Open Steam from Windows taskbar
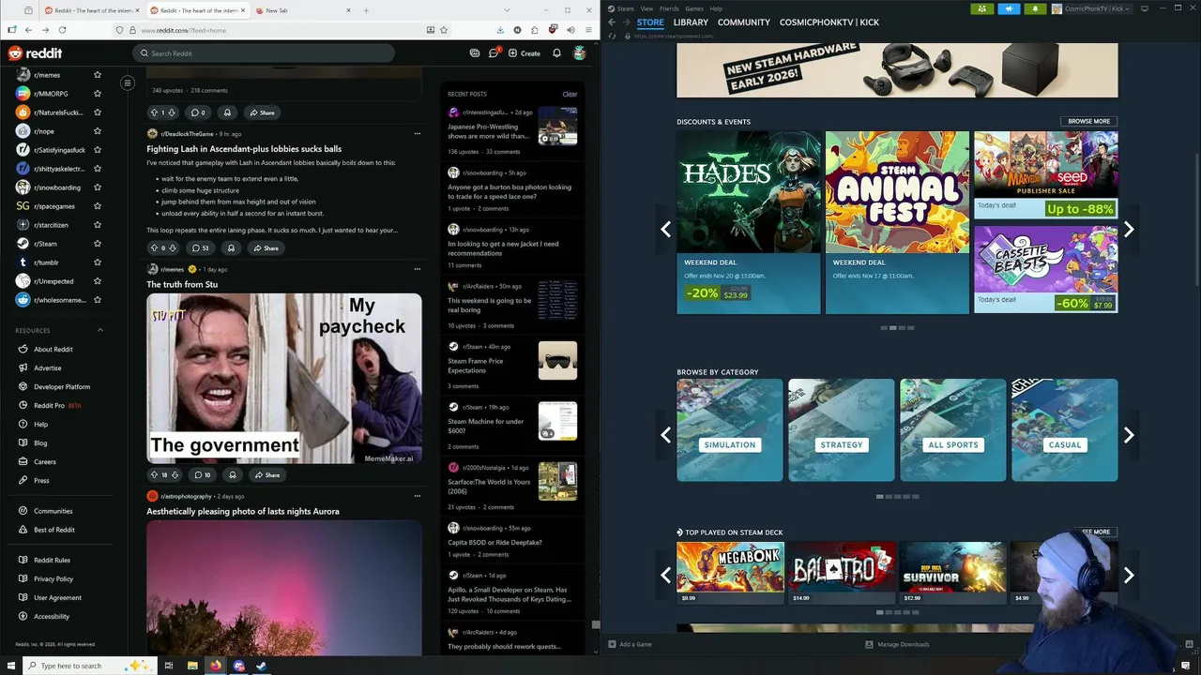 262,666
